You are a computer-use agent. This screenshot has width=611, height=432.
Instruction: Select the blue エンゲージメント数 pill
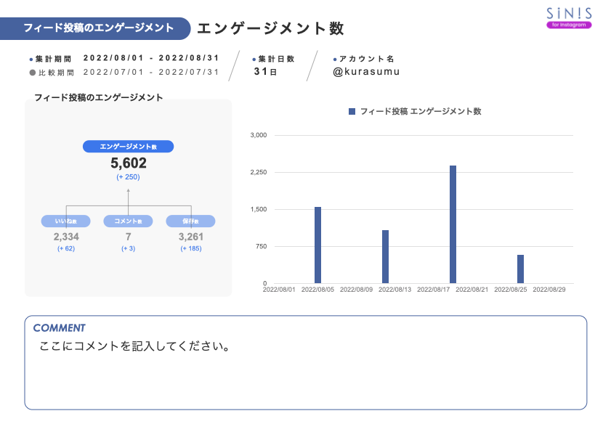pyautogui.click(x=130, y=147)
